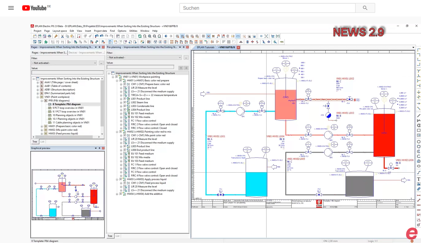Click YouTube search magnifier button

365,8
